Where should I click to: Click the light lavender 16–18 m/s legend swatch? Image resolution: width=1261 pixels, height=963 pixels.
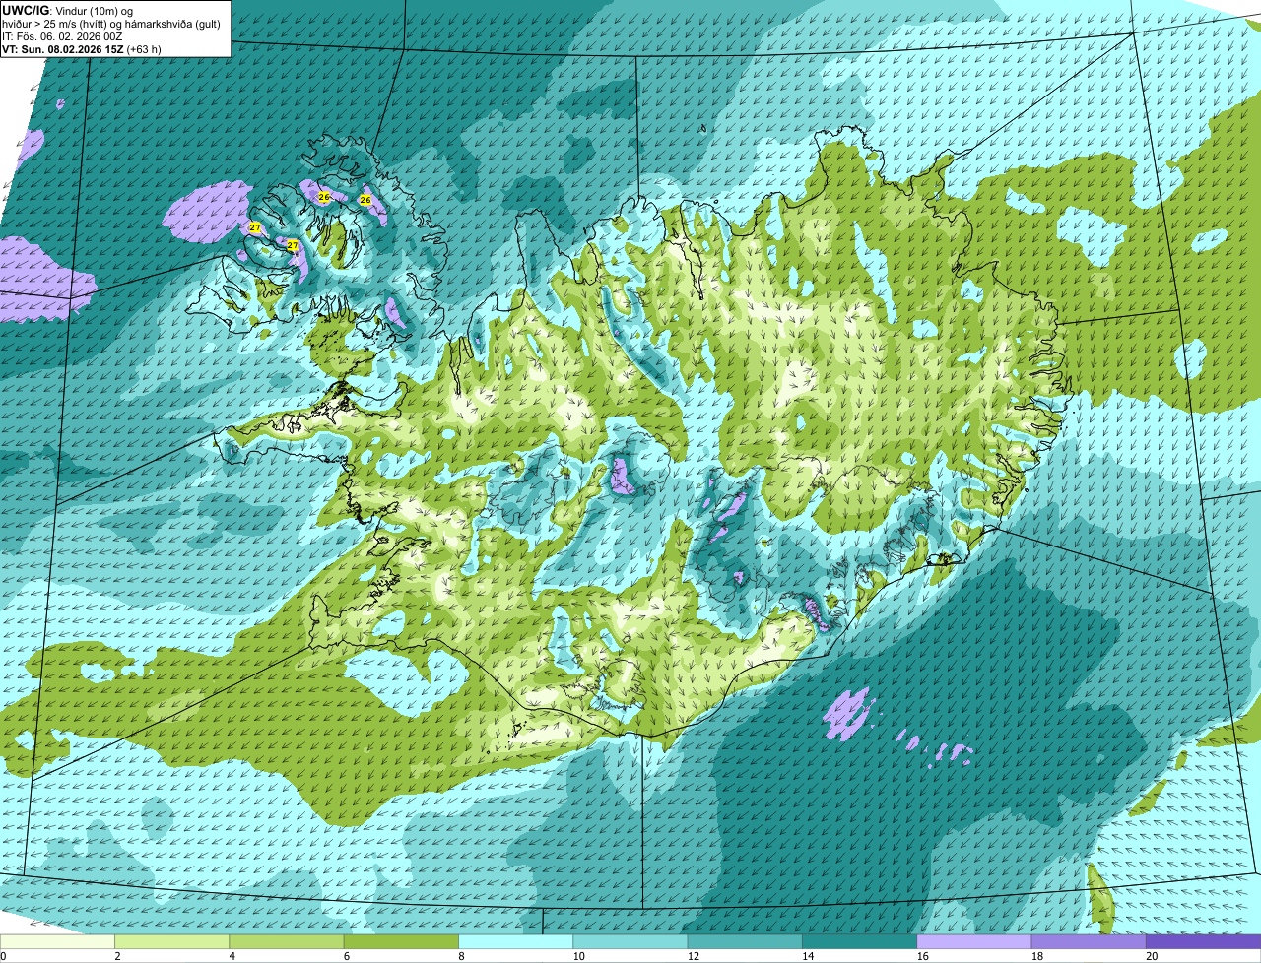click(x=974, y=941)
